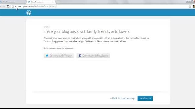Click the bold text about 50% more likes
Image resolution: width=195 pixels, height=109 pixels.
(x=89, y=41)
